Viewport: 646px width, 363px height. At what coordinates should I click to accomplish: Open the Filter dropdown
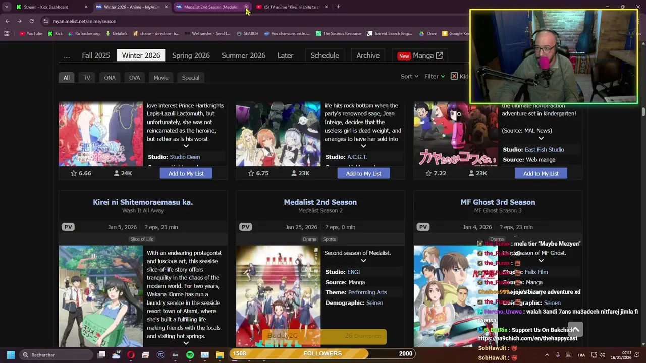(434, 76)
